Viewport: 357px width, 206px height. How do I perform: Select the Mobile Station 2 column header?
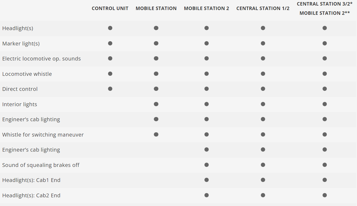206,8
